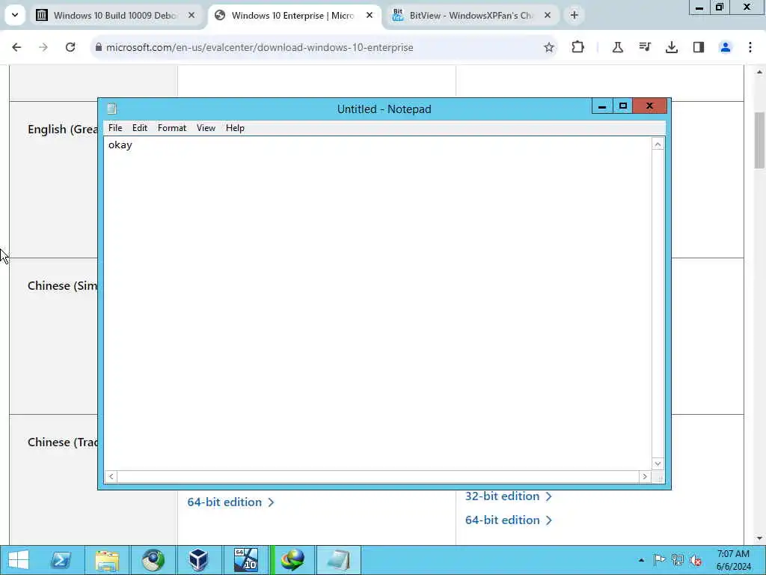
Task: Click Notepad horizontal scrollbar right arrow
Action: [x=645, y=477]
